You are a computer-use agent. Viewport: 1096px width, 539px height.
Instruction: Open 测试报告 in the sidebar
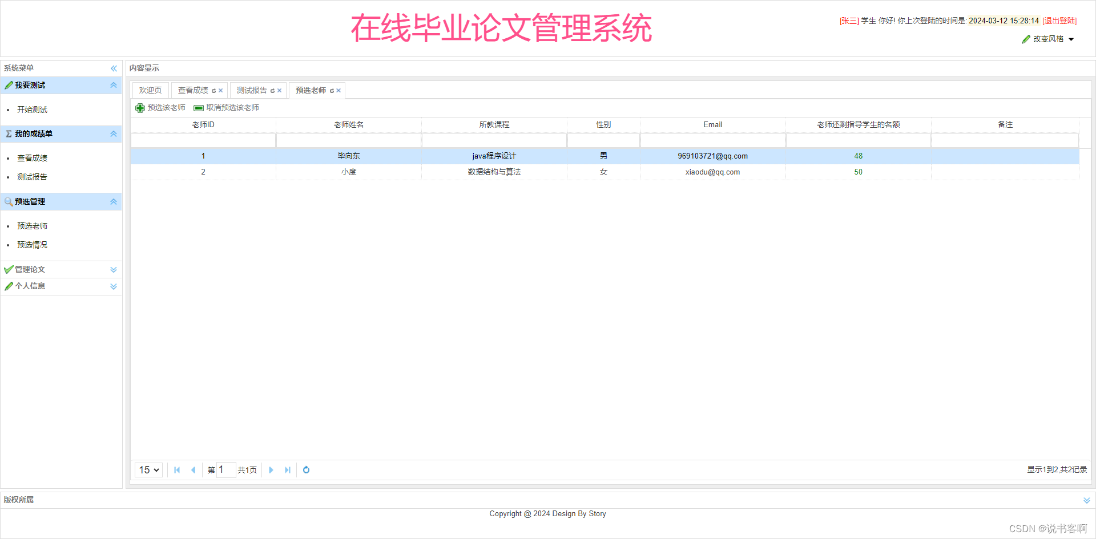[x=32, y=177]
